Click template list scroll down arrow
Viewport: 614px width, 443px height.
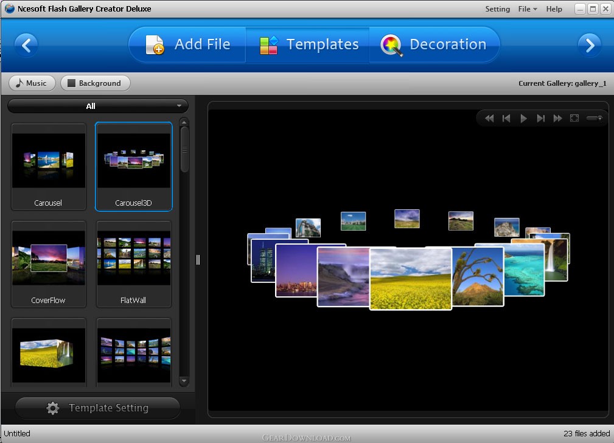point(184,381)
